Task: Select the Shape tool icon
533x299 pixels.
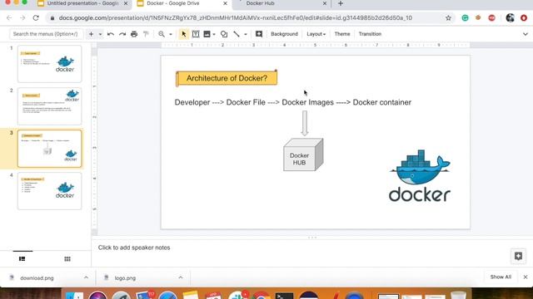Action: [x=224, y=34]
